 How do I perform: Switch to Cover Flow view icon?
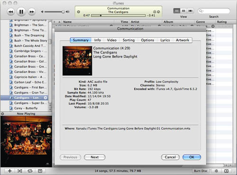coord(191,11)
